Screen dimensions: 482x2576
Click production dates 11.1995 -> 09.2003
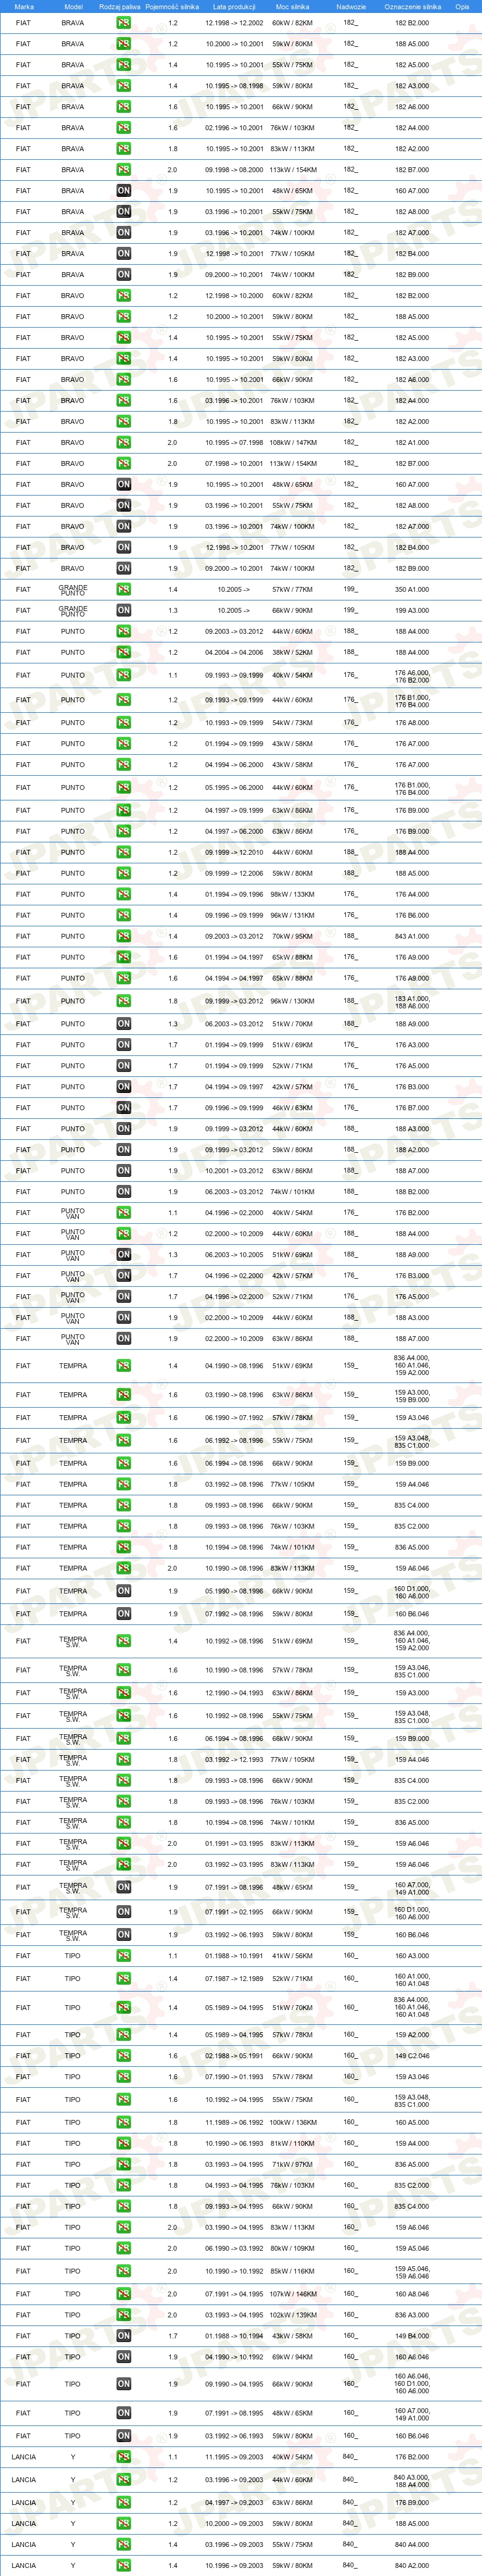click(234, 2457)
